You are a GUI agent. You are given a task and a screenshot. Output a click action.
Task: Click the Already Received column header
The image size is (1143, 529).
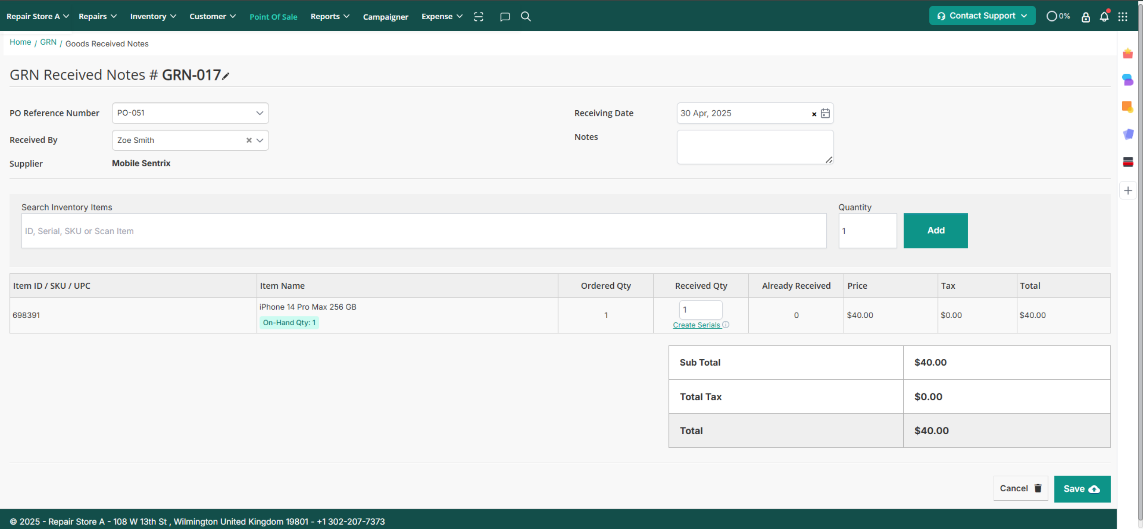pyautogui.click(x=796, y=286)
